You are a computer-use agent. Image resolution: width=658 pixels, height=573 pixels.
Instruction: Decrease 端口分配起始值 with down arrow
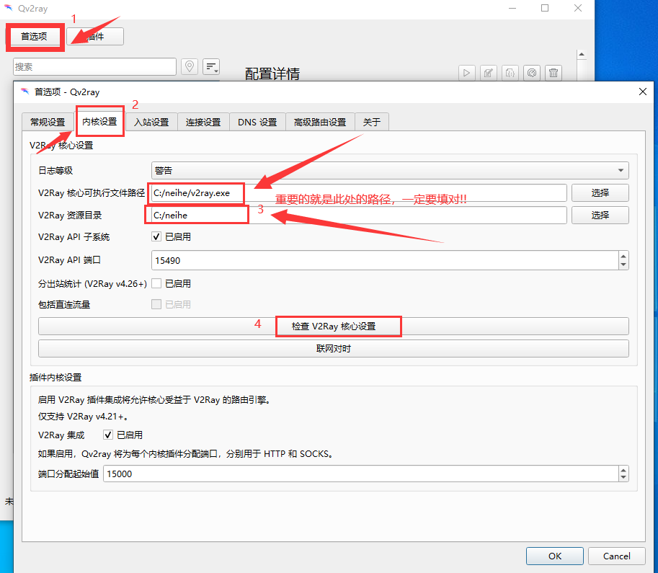point(623,478)
